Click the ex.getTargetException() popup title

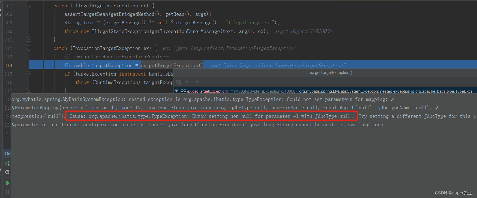click(x=331, y=73)
